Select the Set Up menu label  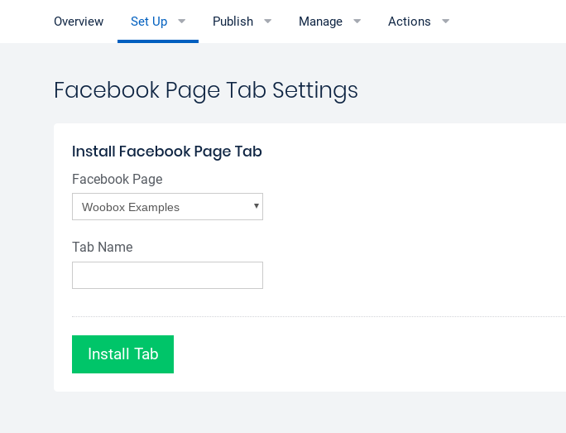(x=149, y=22)
